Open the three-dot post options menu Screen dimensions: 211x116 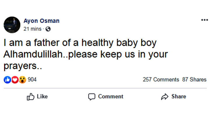click(205, 20)
